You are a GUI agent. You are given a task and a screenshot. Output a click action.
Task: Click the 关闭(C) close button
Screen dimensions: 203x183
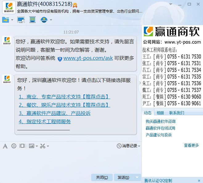102,177
